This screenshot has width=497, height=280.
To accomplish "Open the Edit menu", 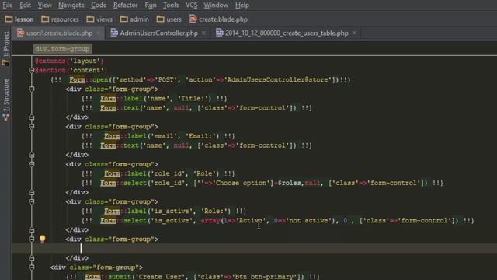I will pyautogui.click(x=25, y=5).
